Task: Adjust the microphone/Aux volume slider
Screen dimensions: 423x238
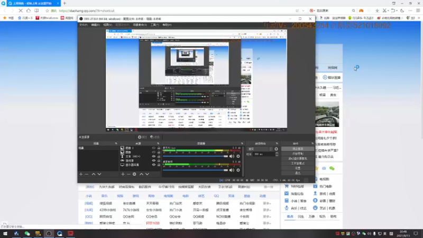Action: pyautogui.click(x=195, y=156)
